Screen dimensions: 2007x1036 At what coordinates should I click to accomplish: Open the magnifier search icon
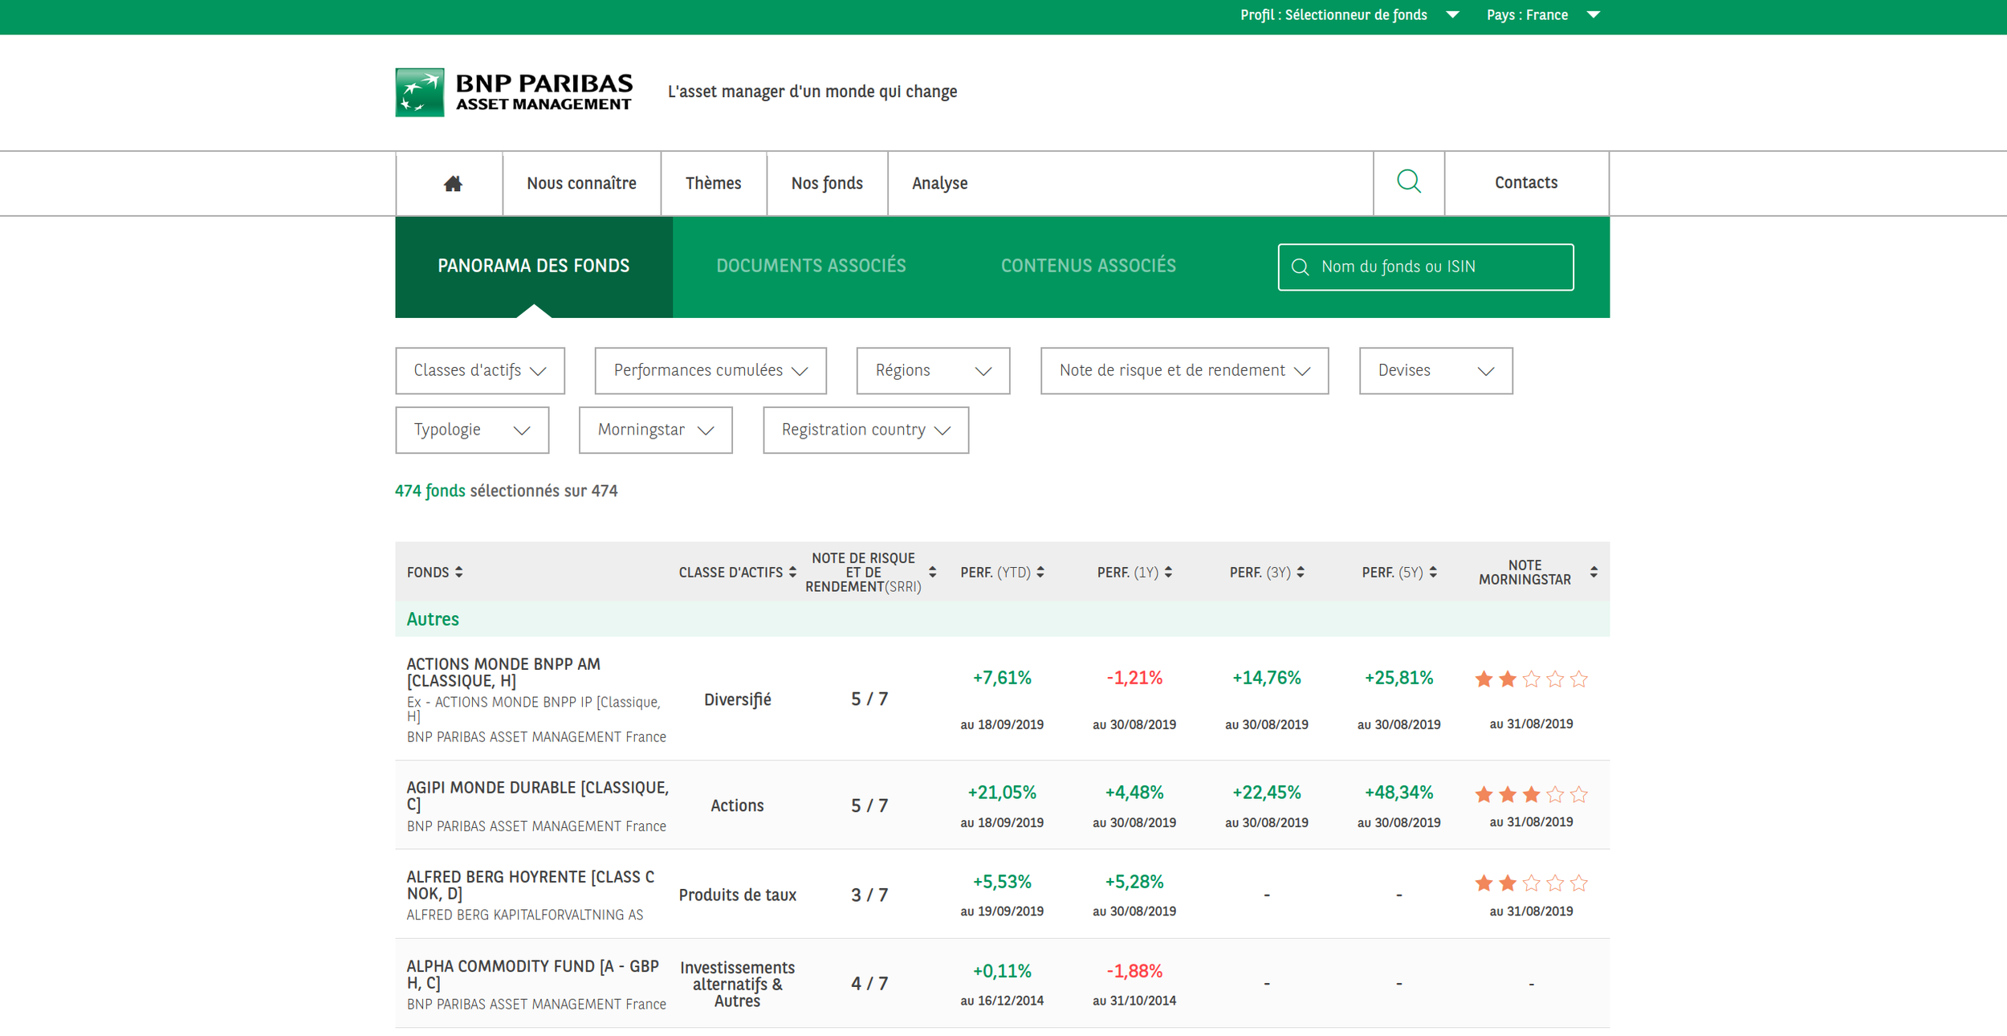(x=1408, y=182)
